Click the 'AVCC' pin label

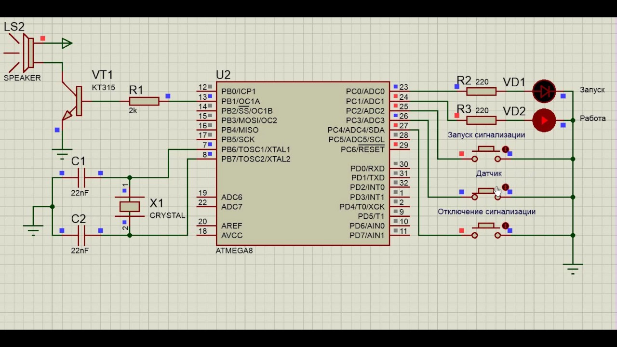coord(232,236)
